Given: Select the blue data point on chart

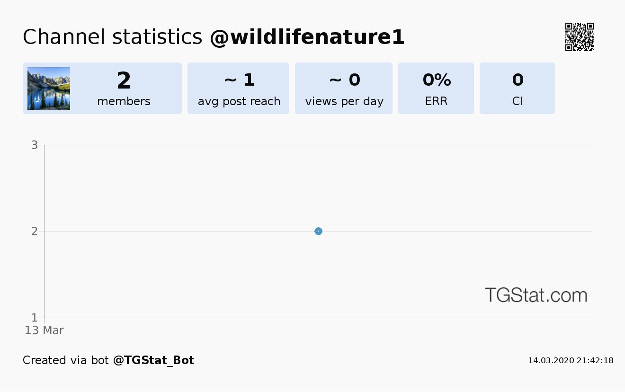Looking at the screenshot, I should [x=319, y=231].
